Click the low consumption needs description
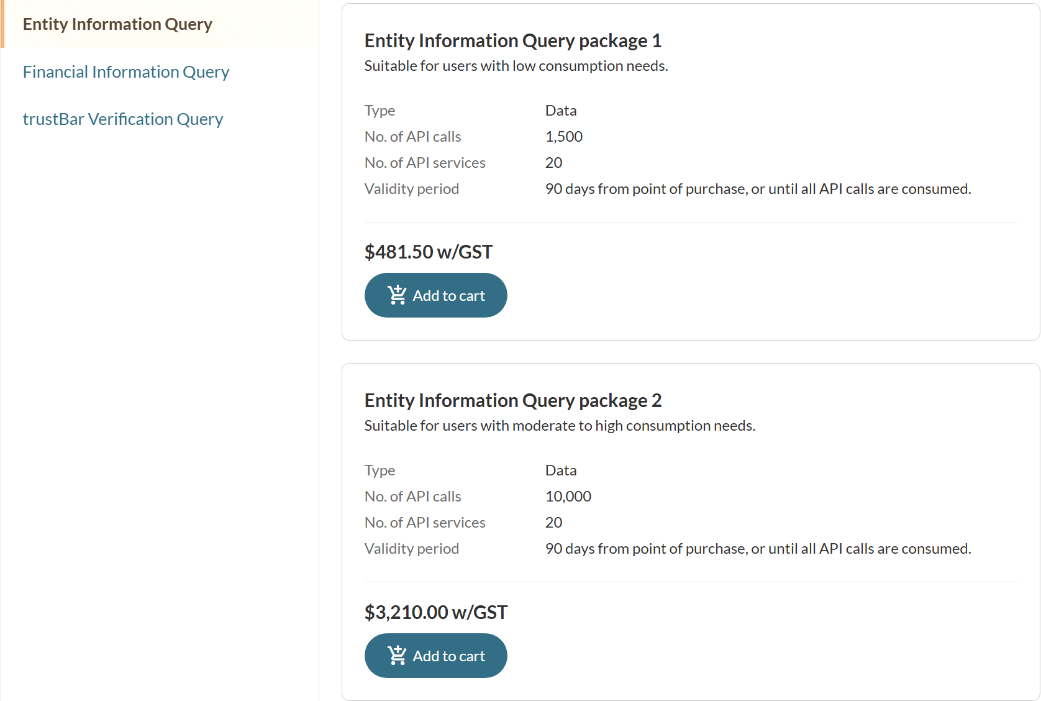 pos(516,66)
